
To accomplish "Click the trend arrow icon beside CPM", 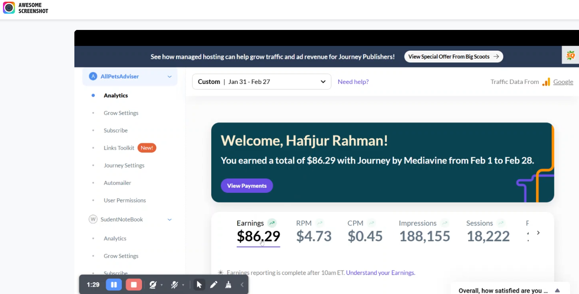I will (371, 223).
